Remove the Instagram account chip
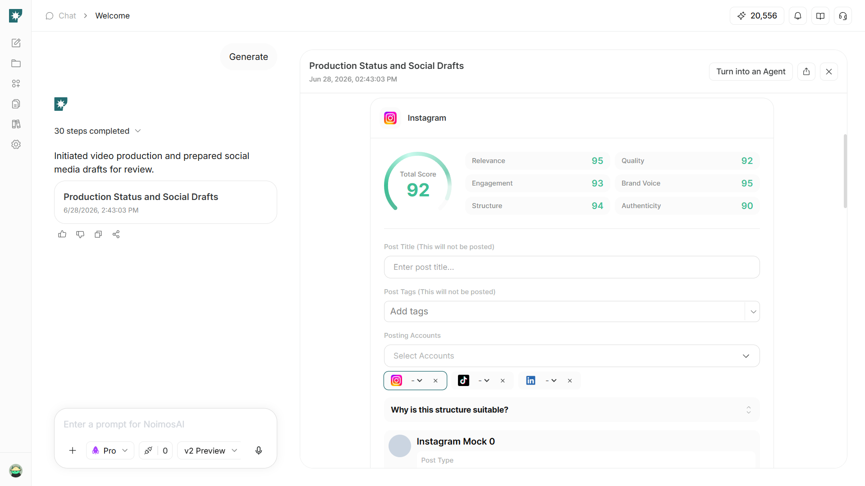865x486 pixels. point(435,381)
